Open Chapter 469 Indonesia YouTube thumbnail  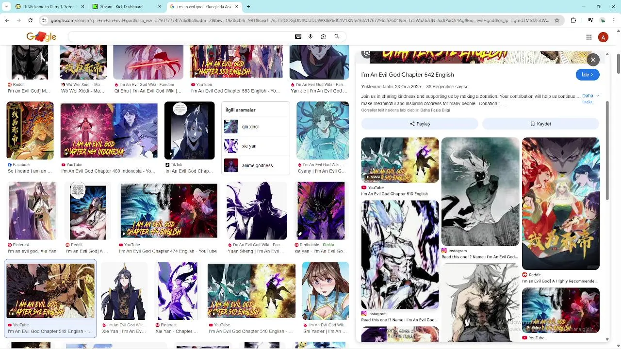109,130
